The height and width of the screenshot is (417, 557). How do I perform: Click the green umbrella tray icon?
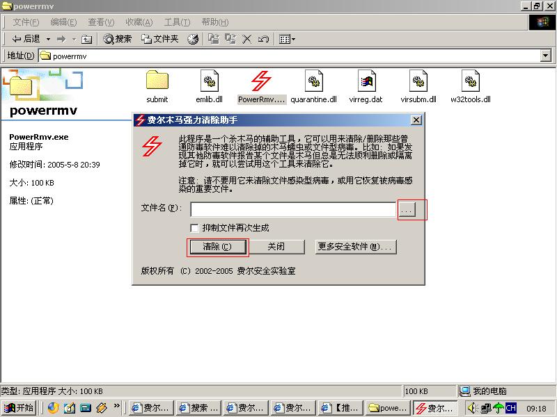point(499,408)
